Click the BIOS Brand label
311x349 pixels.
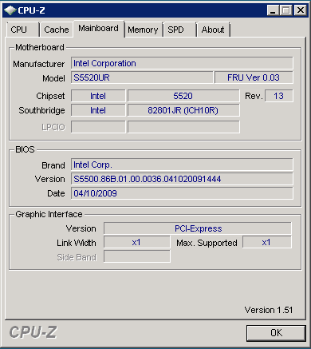[x=53, y=165]
